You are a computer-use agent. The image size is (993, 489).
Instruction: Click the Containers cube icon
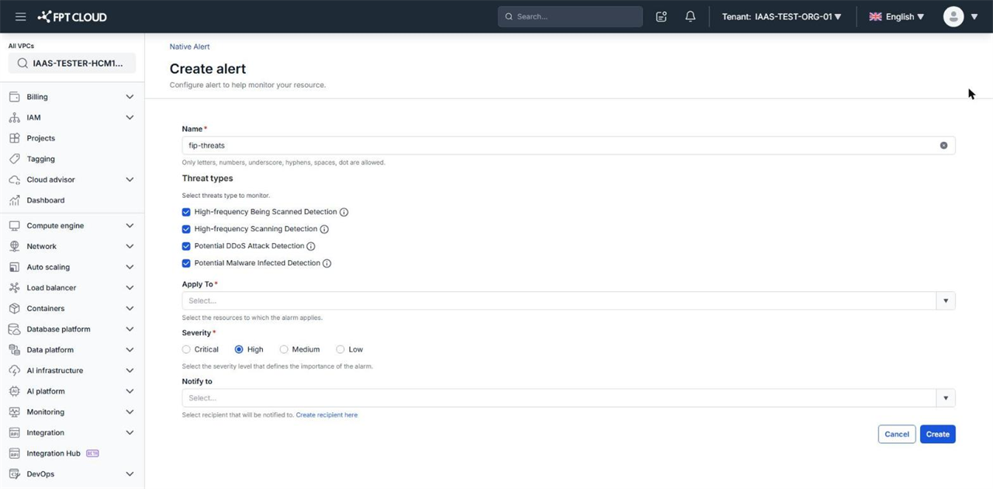click(14, 308)
